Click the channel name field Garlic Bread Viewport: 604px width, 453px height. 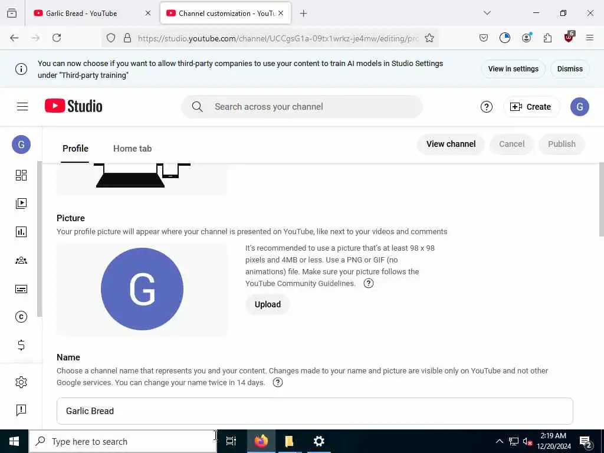pos(315,411)
